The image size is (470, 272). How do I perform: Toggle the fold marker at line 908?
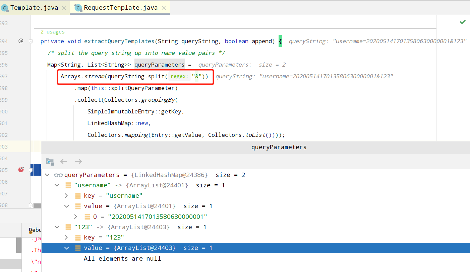[x=30, y=205]
